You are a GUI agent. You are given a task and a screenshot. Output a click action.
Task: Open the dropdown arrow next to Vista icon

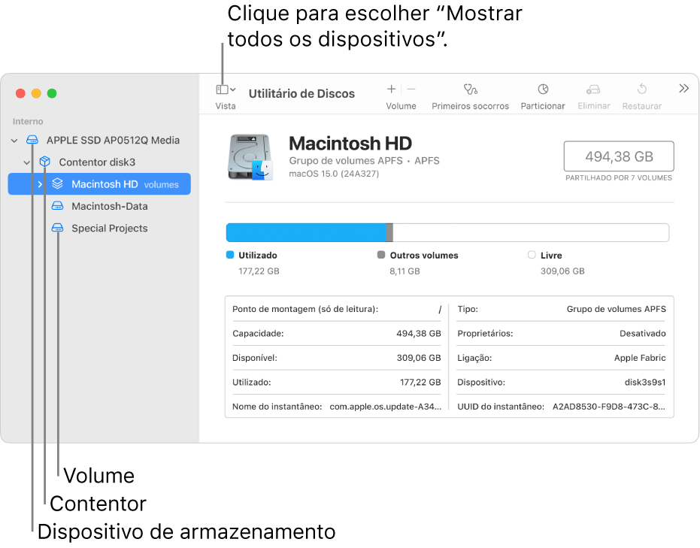point(233,89)
